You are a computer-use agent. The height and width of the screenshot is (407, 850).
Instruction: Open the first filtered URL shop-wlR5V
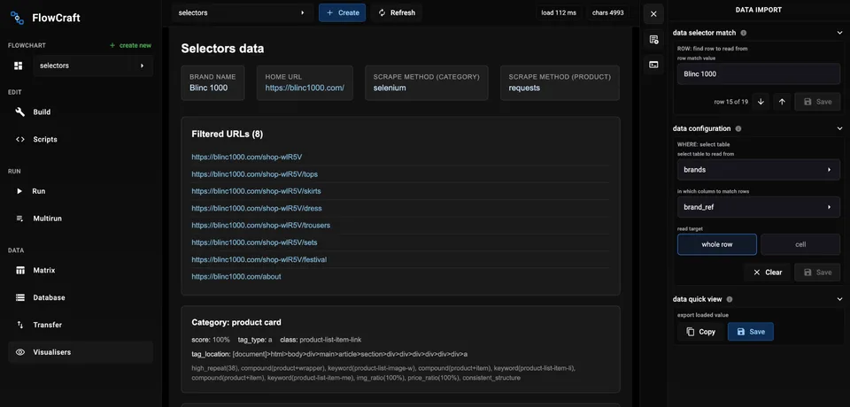(247, 157)
